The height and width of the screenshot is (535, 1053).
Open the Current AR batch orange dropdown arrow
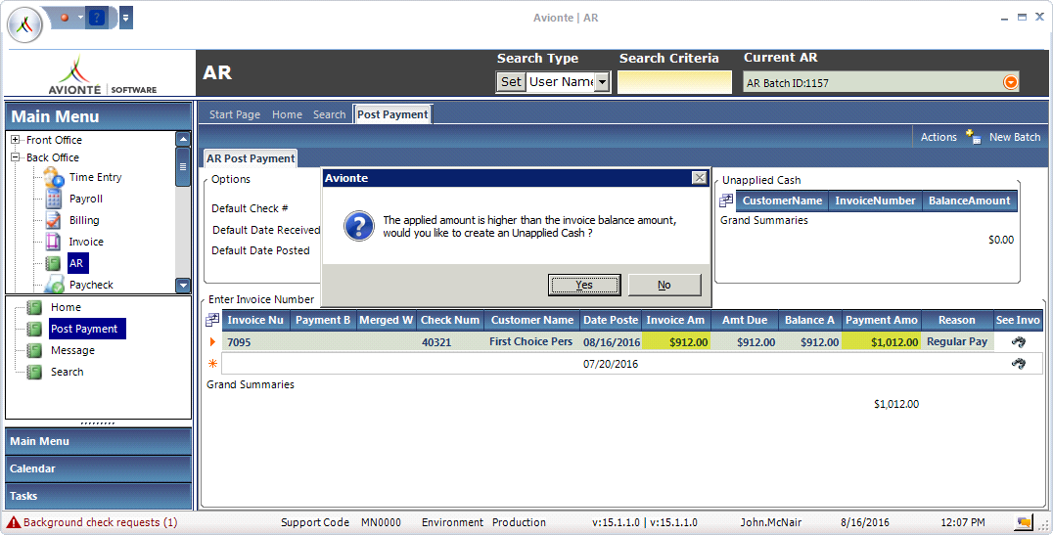pos(1010,82)
